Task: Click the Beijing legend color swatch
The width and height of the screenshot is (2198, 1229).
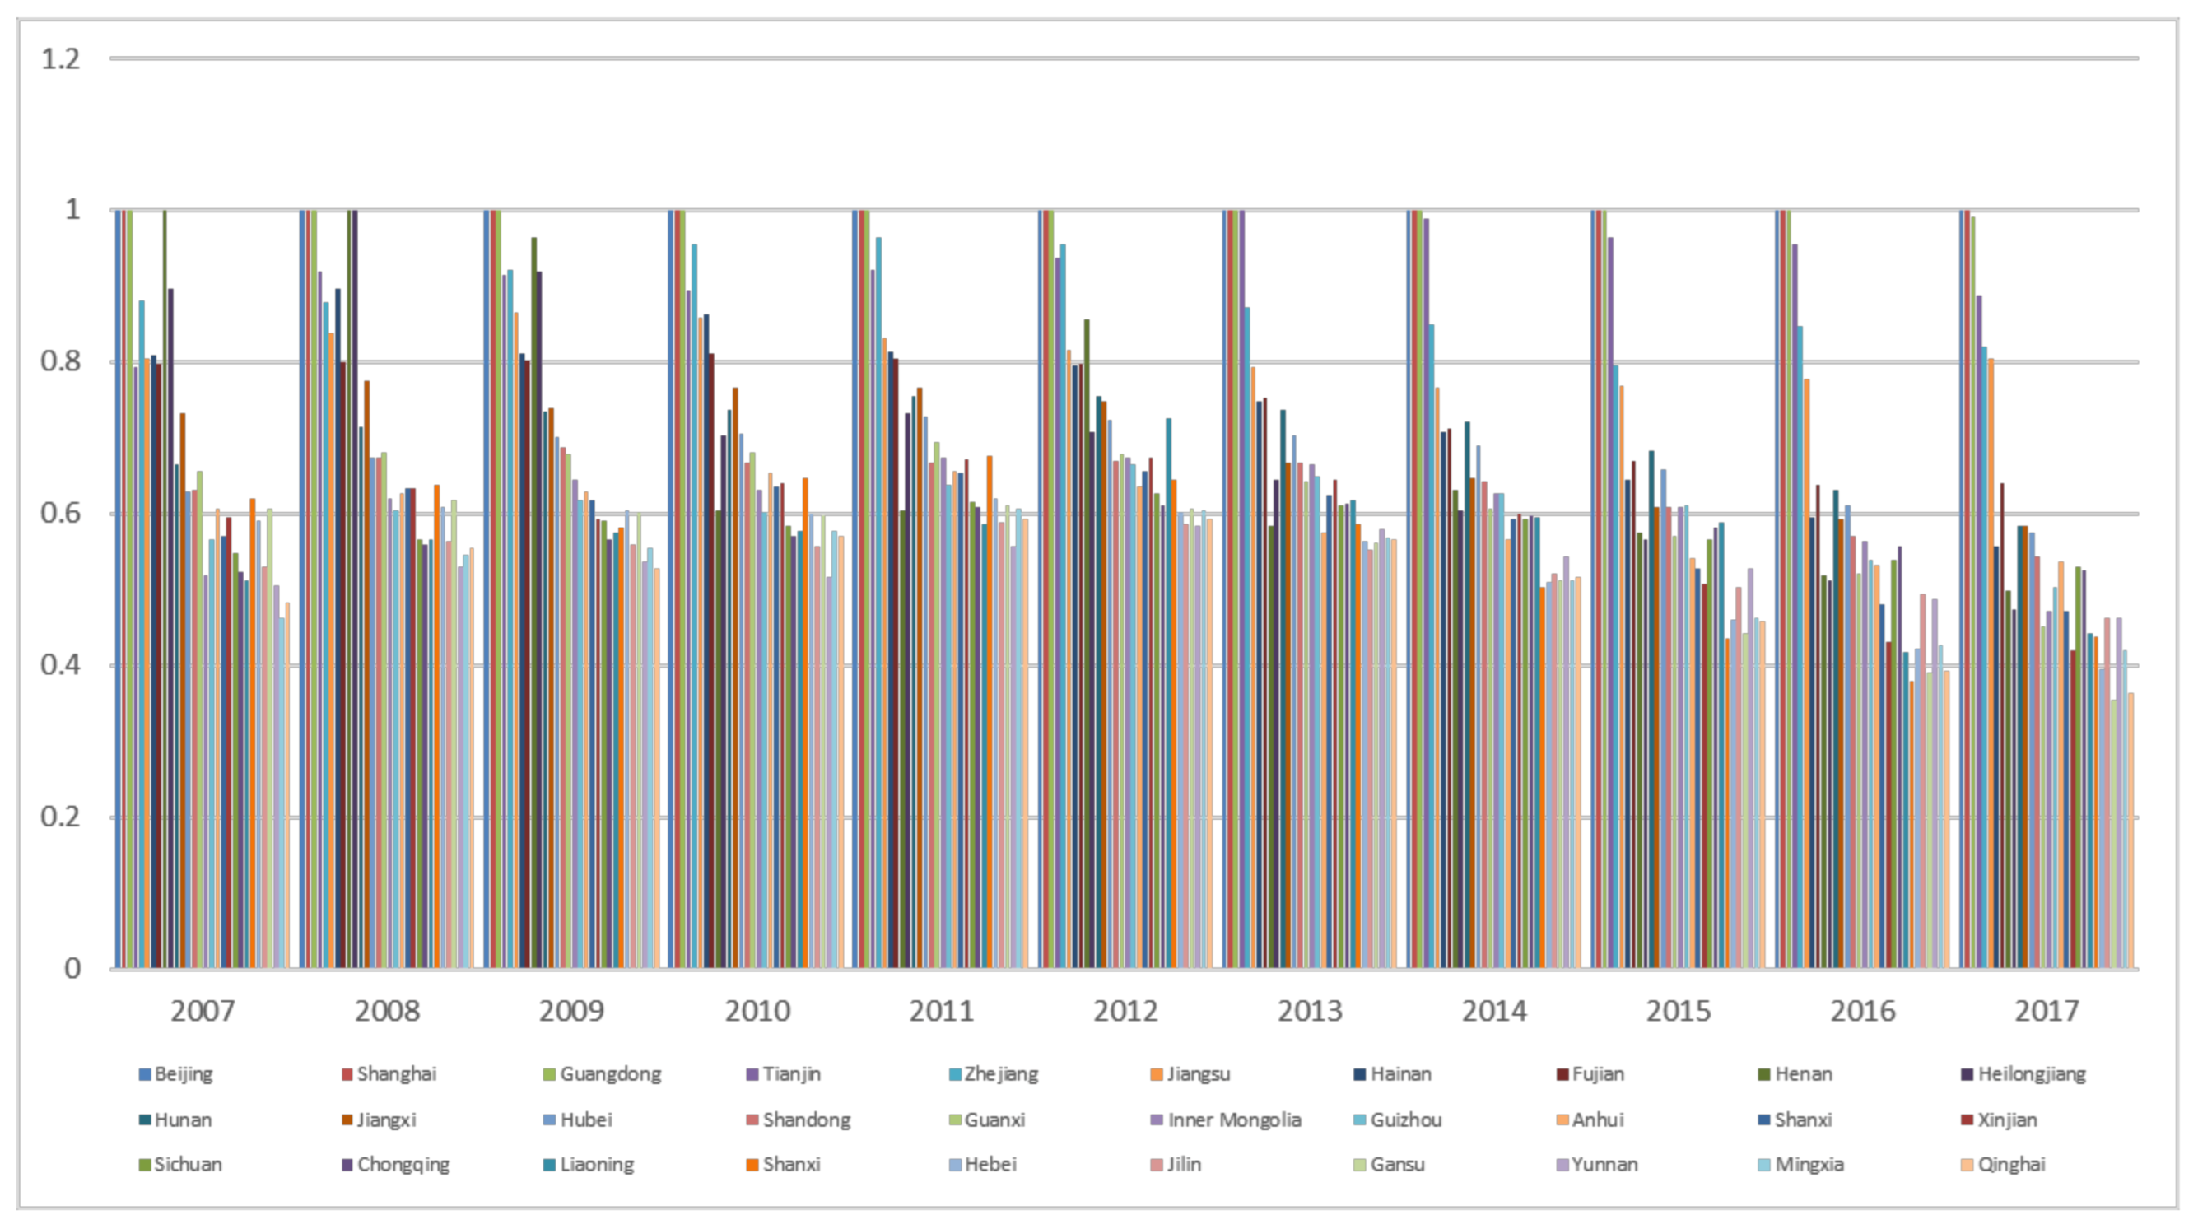Action: (x=144, y=1074)
